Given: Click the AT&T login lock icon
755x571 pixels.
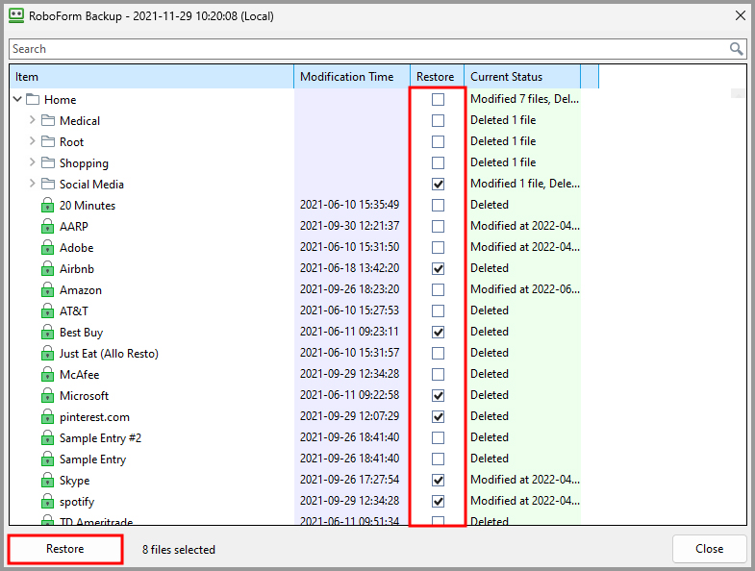Looking at the screenshot, I should coord(47,310).
